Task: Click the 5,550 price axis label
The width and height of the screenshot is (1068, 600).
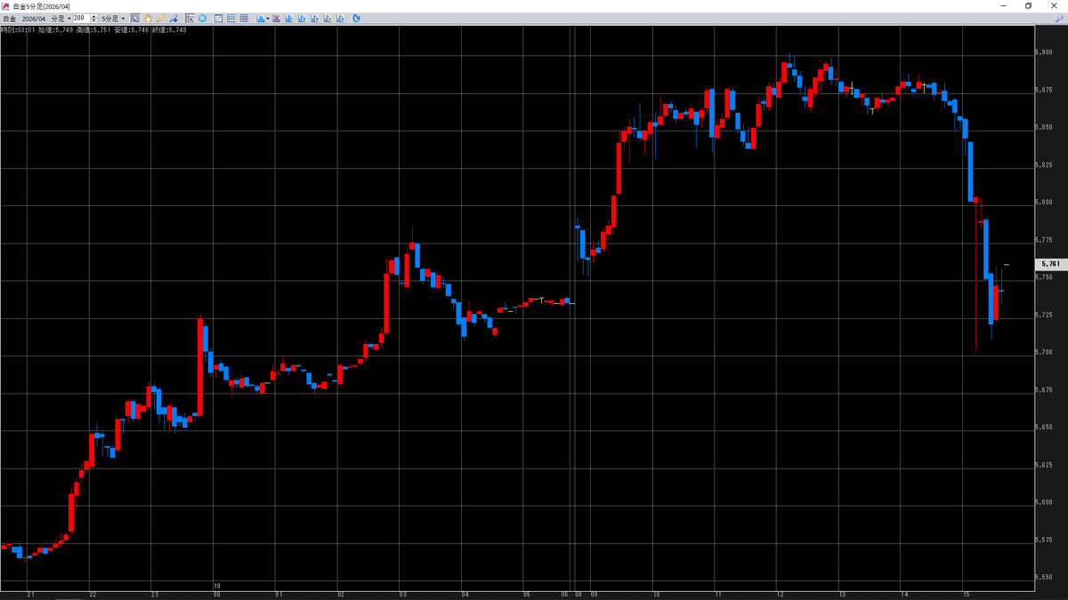Action: 1044,578
